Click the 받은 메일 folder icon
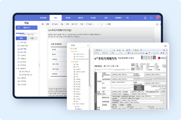The height and width of the screenshot is (120, 181). tap(18, 49)
